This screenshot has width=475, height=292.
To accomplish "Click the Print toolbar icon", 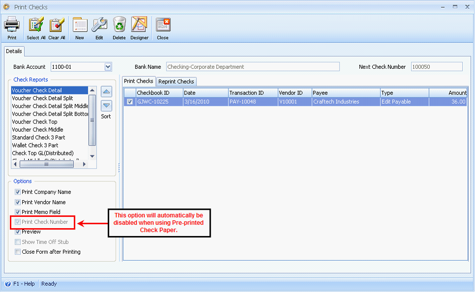I will pos(12,25).
